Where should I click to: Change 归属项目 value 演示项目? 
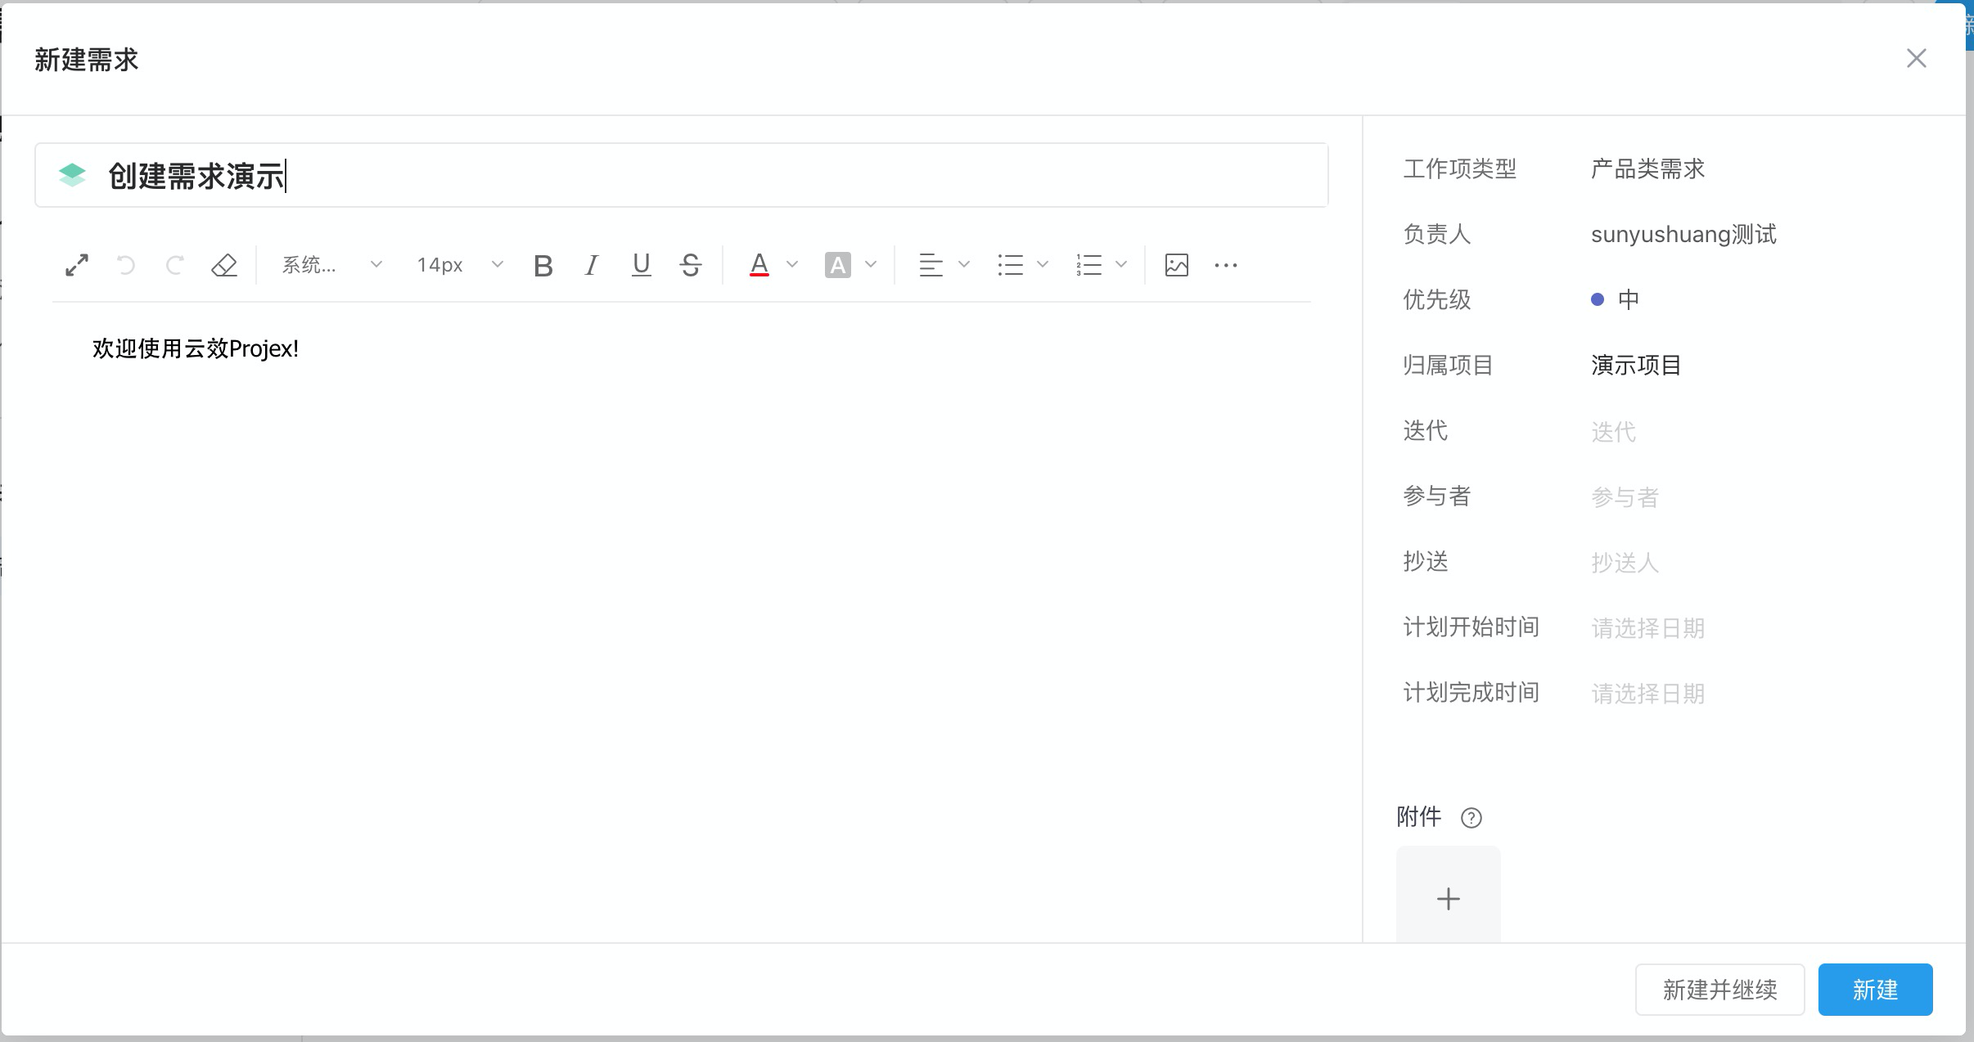(1636, 365)
